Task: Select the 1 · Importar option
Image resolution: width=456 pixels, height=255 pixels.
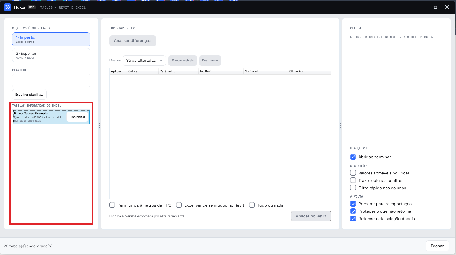Action: pyautogui.click(x=51, y=39)
